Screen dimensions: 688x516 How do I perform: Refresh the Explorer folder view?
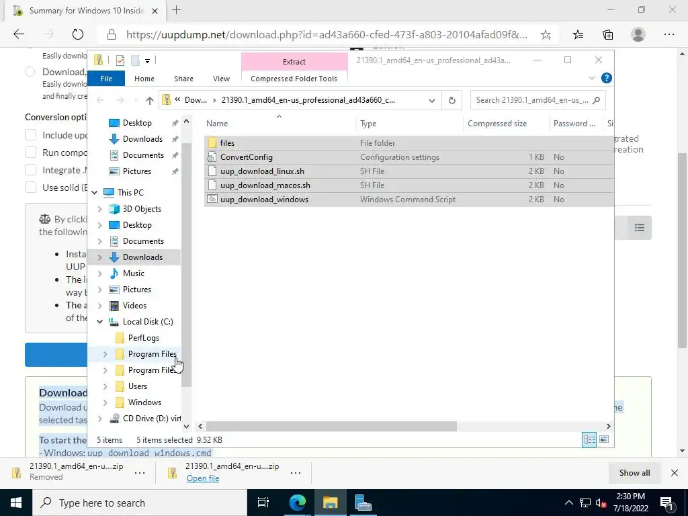coord(452,101)
